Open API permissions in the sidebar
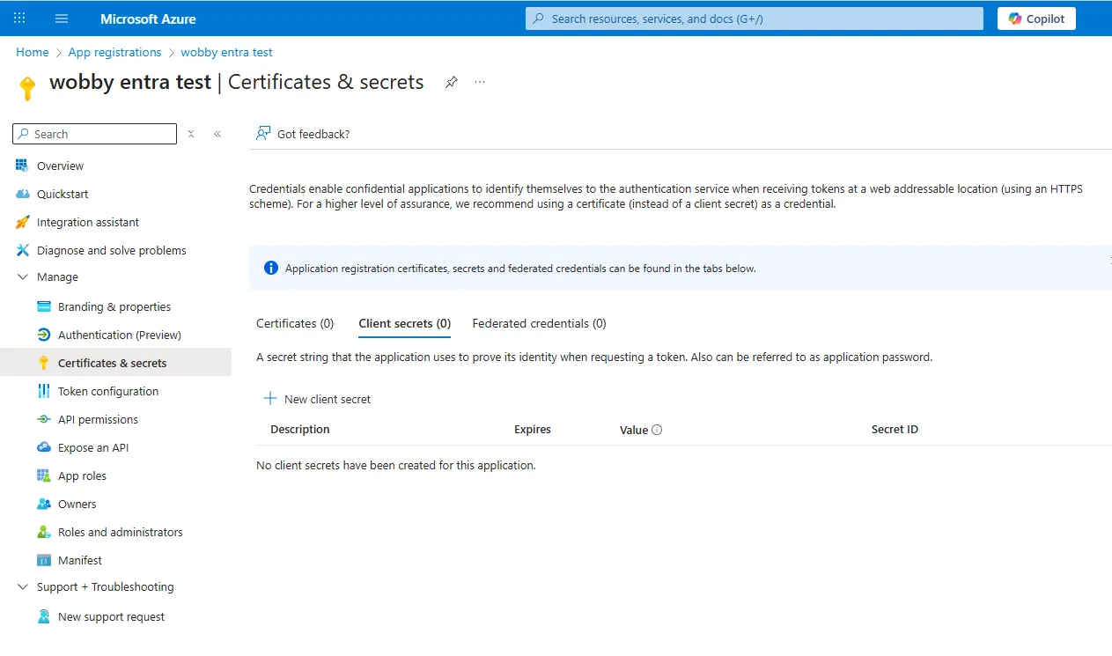The image size is (1112, 656). [98, 420]
